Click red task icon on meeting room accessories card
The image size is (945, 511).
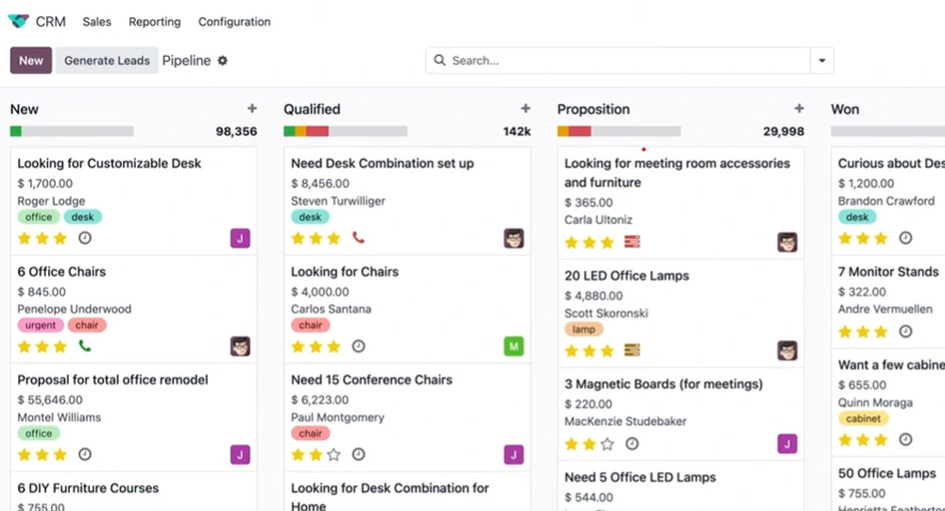(x=632, y=242)
